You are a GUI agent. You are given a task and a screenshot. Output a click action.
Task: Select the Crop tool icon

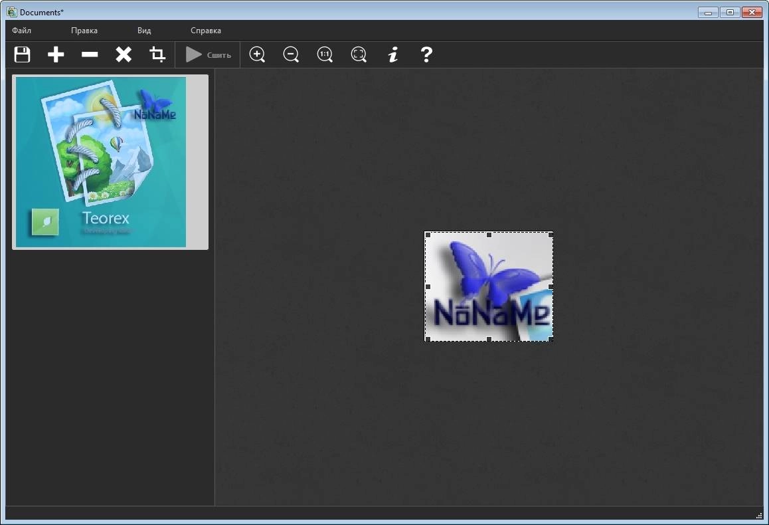point(157,54)
